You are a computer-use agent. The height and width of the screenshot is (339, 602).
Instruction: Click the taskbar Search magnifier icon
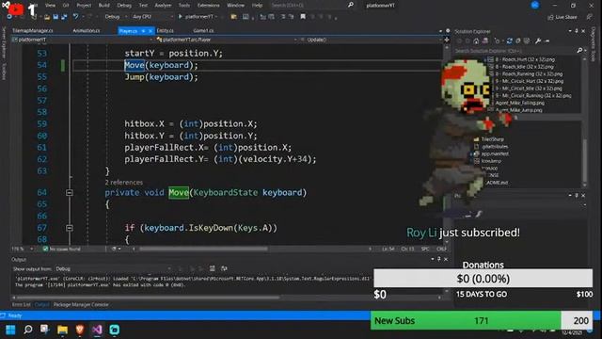[x=28, y=330]
